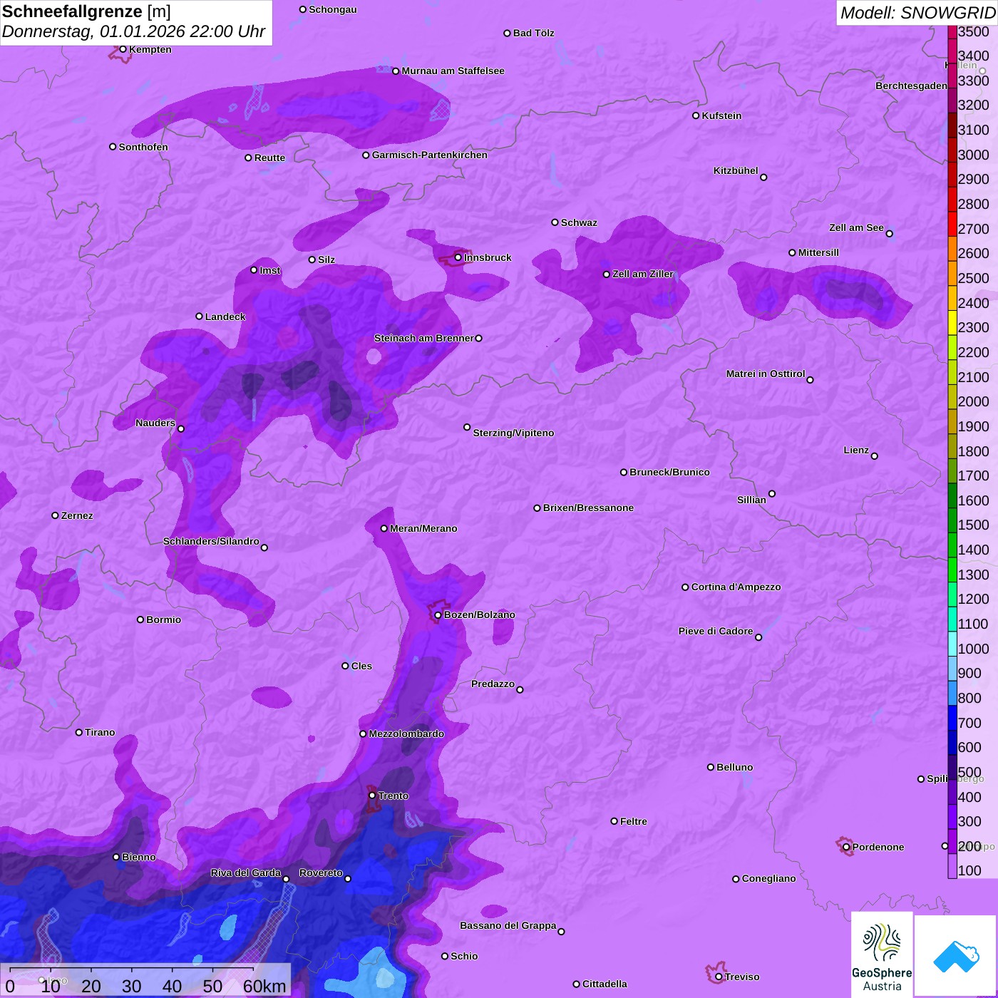
Task: Select the Bruneck/Brunico label
Action: point(670,472)
